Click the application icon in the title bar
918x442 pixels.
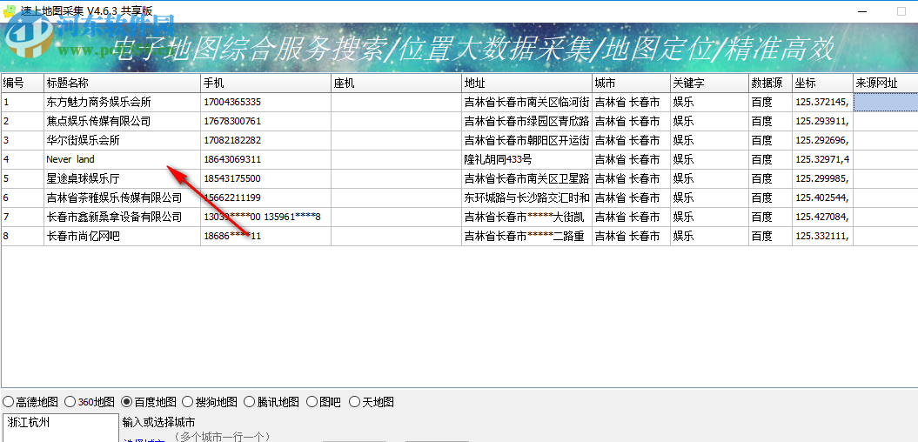8,10
